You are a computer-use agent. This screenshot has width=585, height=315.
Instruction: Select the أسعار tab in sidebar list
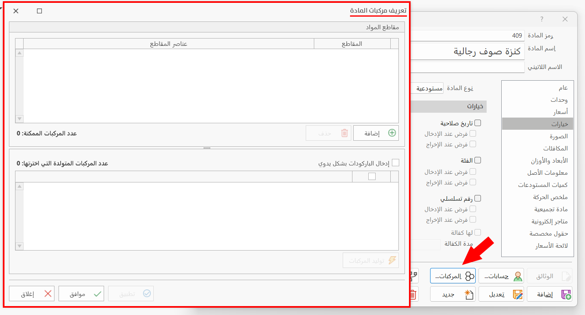tap(537, 112)
